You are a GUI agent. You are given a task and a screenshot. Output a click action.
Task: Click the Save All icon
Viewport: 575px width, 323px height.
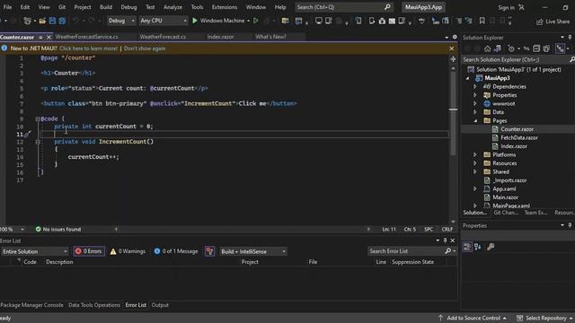(x=62, y=21)
